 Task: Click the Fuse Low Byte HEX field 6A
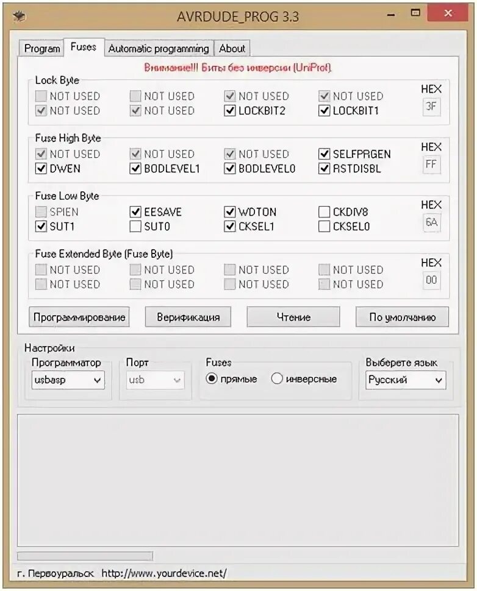431,222
